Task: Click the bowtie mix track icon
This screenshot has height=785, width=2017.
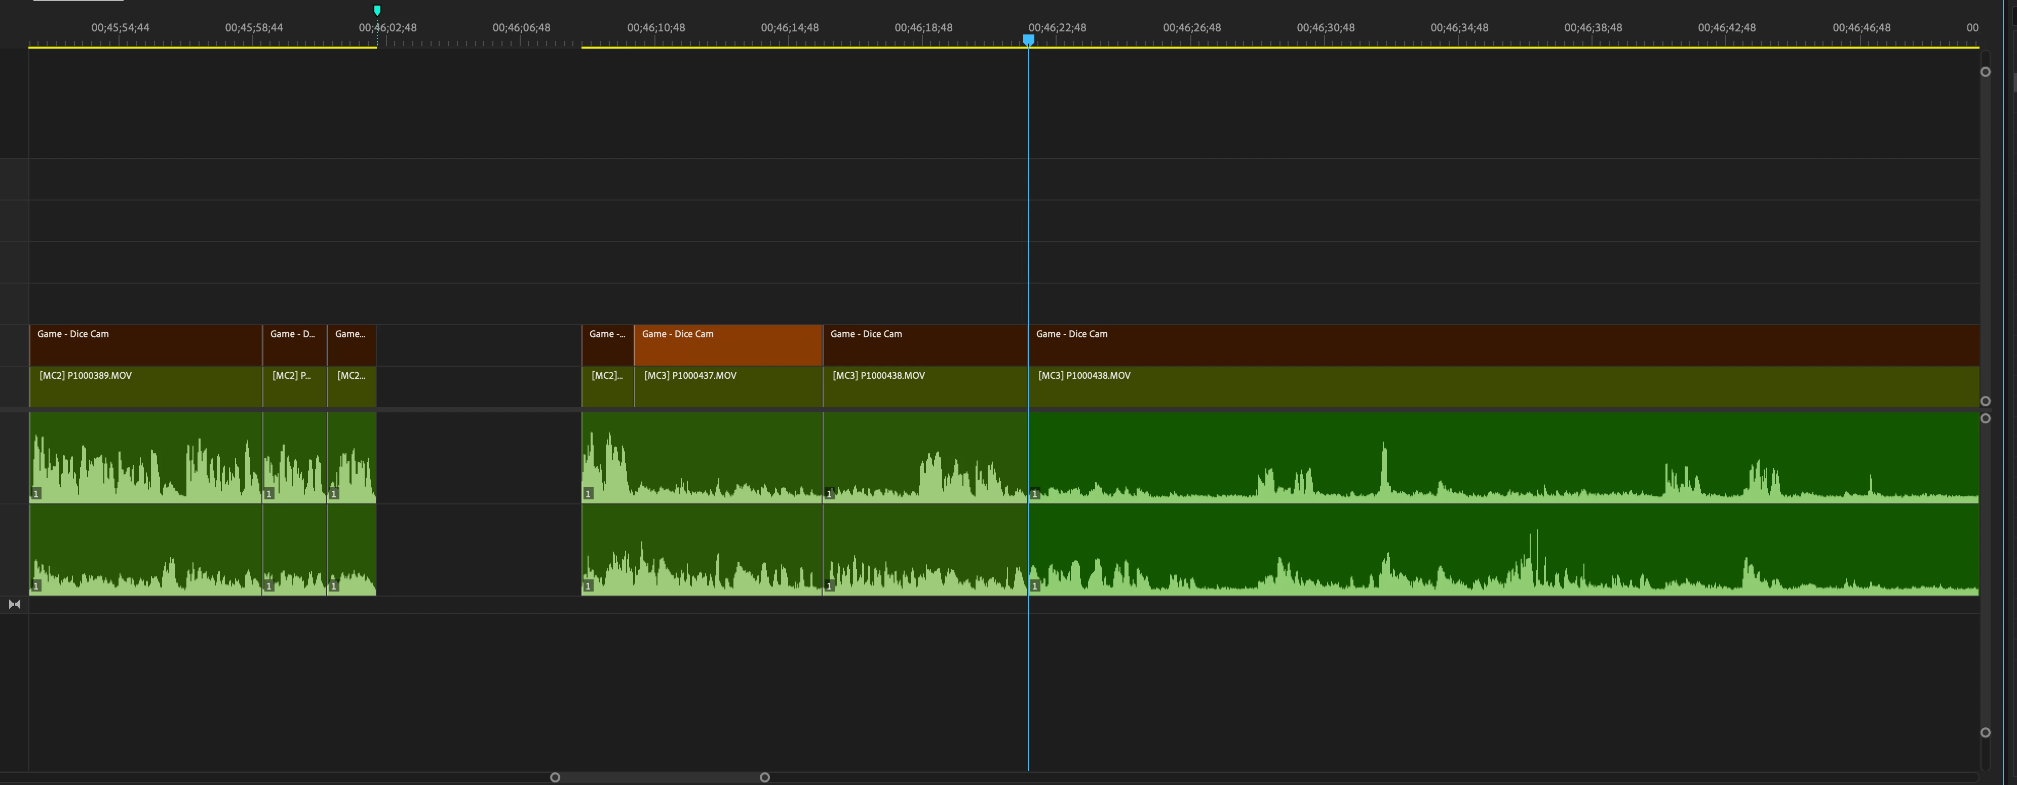Action: (x=14, y=604)
